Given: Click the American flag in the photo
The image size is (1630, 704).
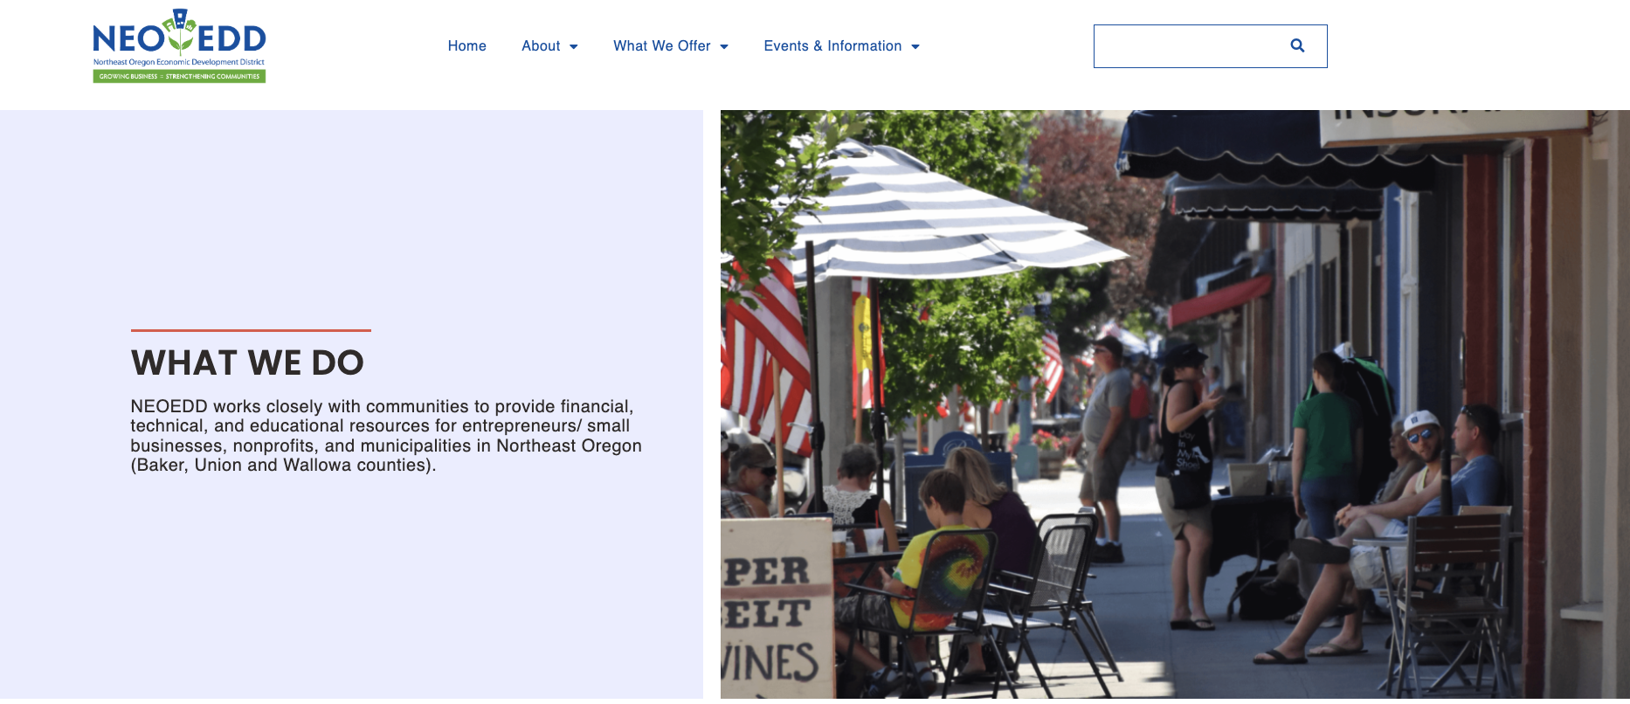Looking at the screenshot, I should [x=764, y=349].
